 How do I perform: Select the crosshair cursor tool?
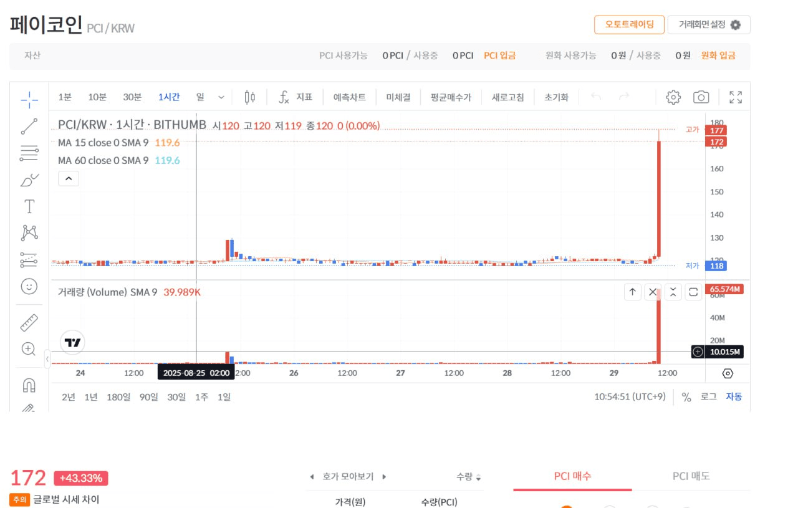[29, 98]
